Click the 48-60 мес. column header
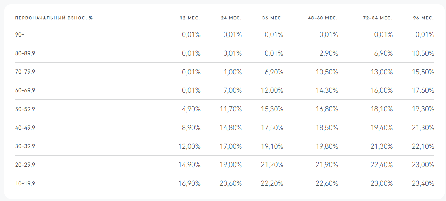Image resolution: width=446 pixels, height=201 pixels. [323, 18]
